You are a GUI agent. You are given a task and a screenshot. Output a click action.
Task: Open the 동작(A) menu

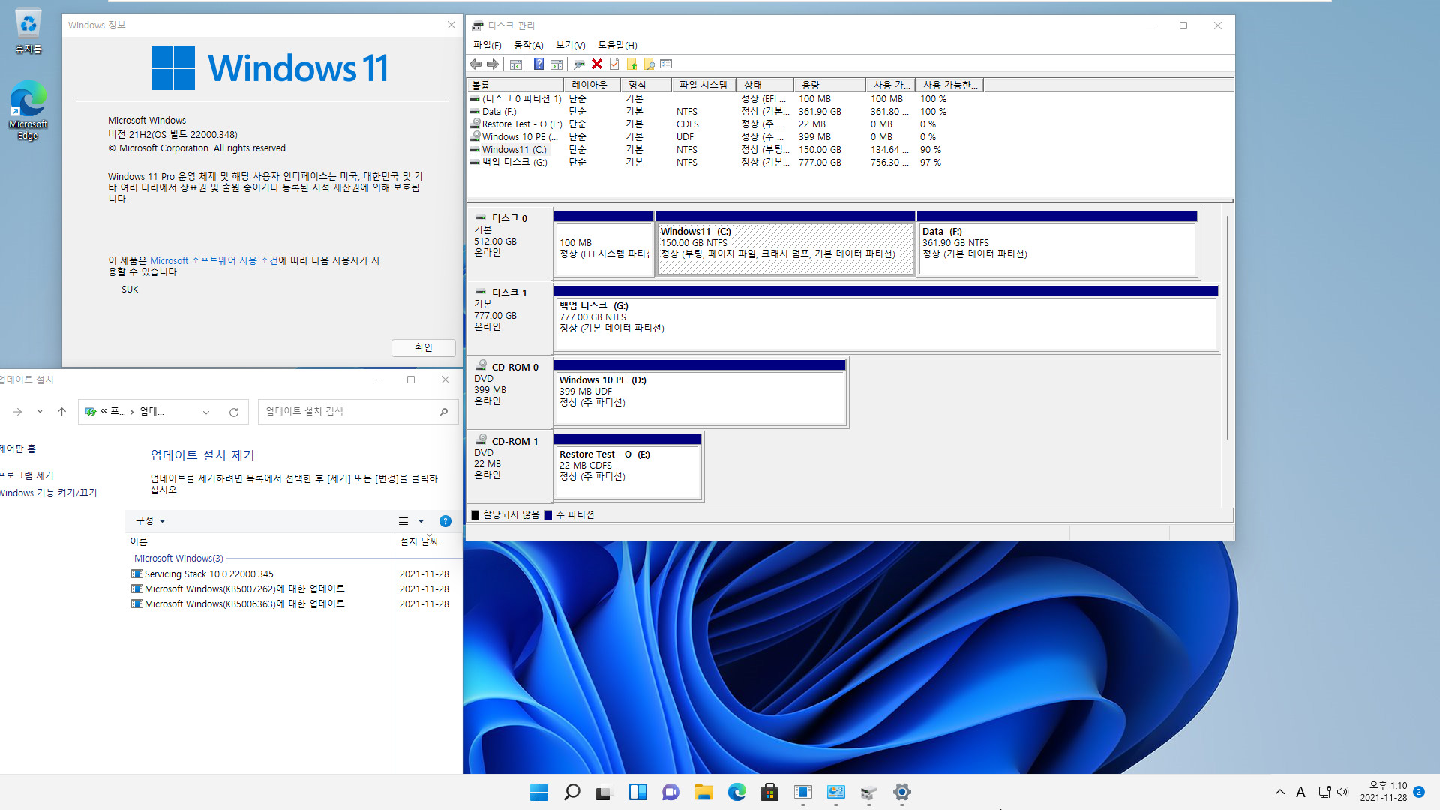(x=528, y=46)
